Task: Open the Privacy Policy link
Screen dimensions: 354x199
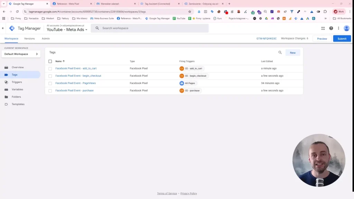Action: pos(188,193)
